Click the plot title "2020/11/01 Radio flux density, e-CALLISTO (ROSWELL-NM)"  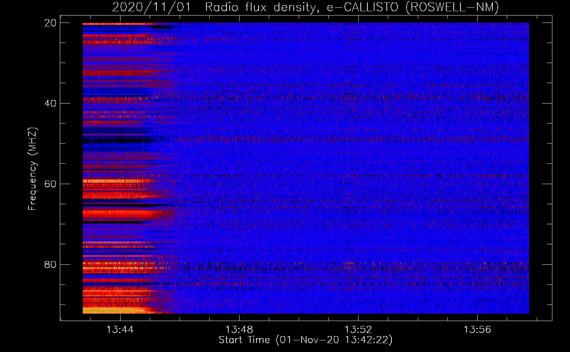click(x=305, y=7)
